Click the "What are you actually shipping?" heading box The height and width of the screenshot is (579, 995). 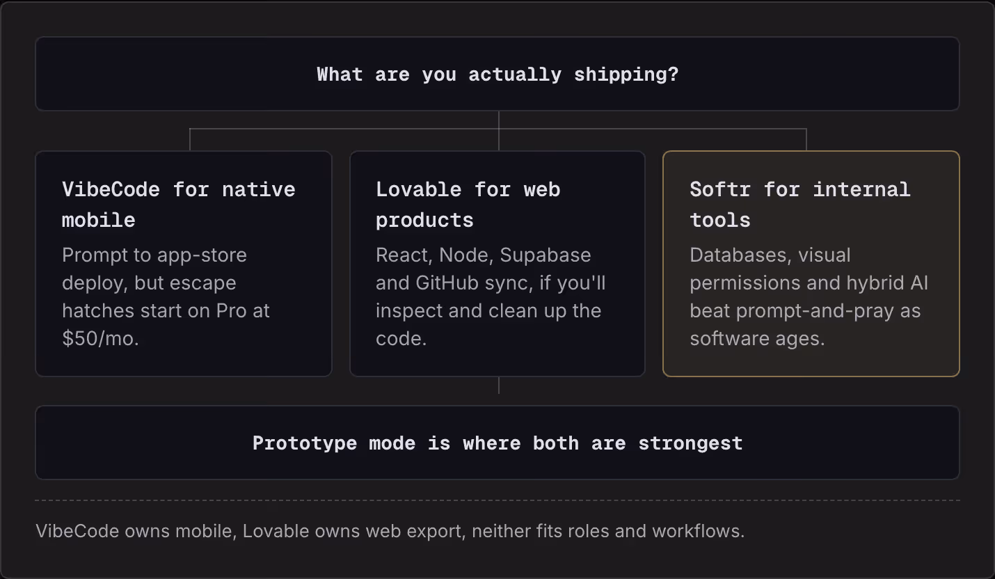pos(497,74)
